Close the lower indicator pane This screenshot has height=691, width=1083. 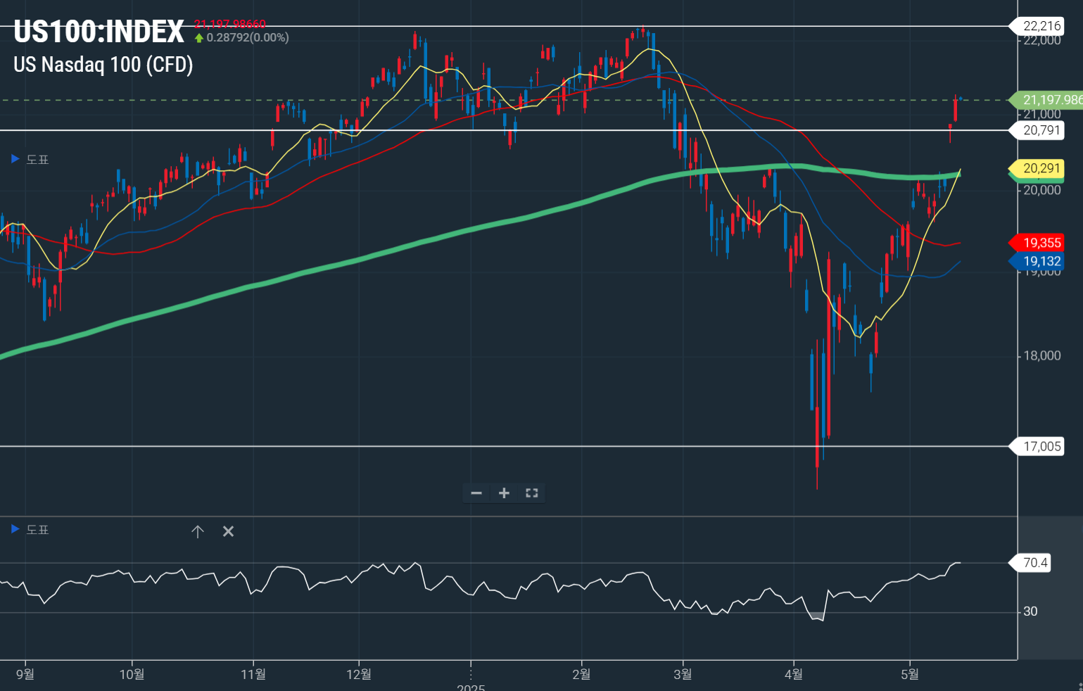(228, 532)
